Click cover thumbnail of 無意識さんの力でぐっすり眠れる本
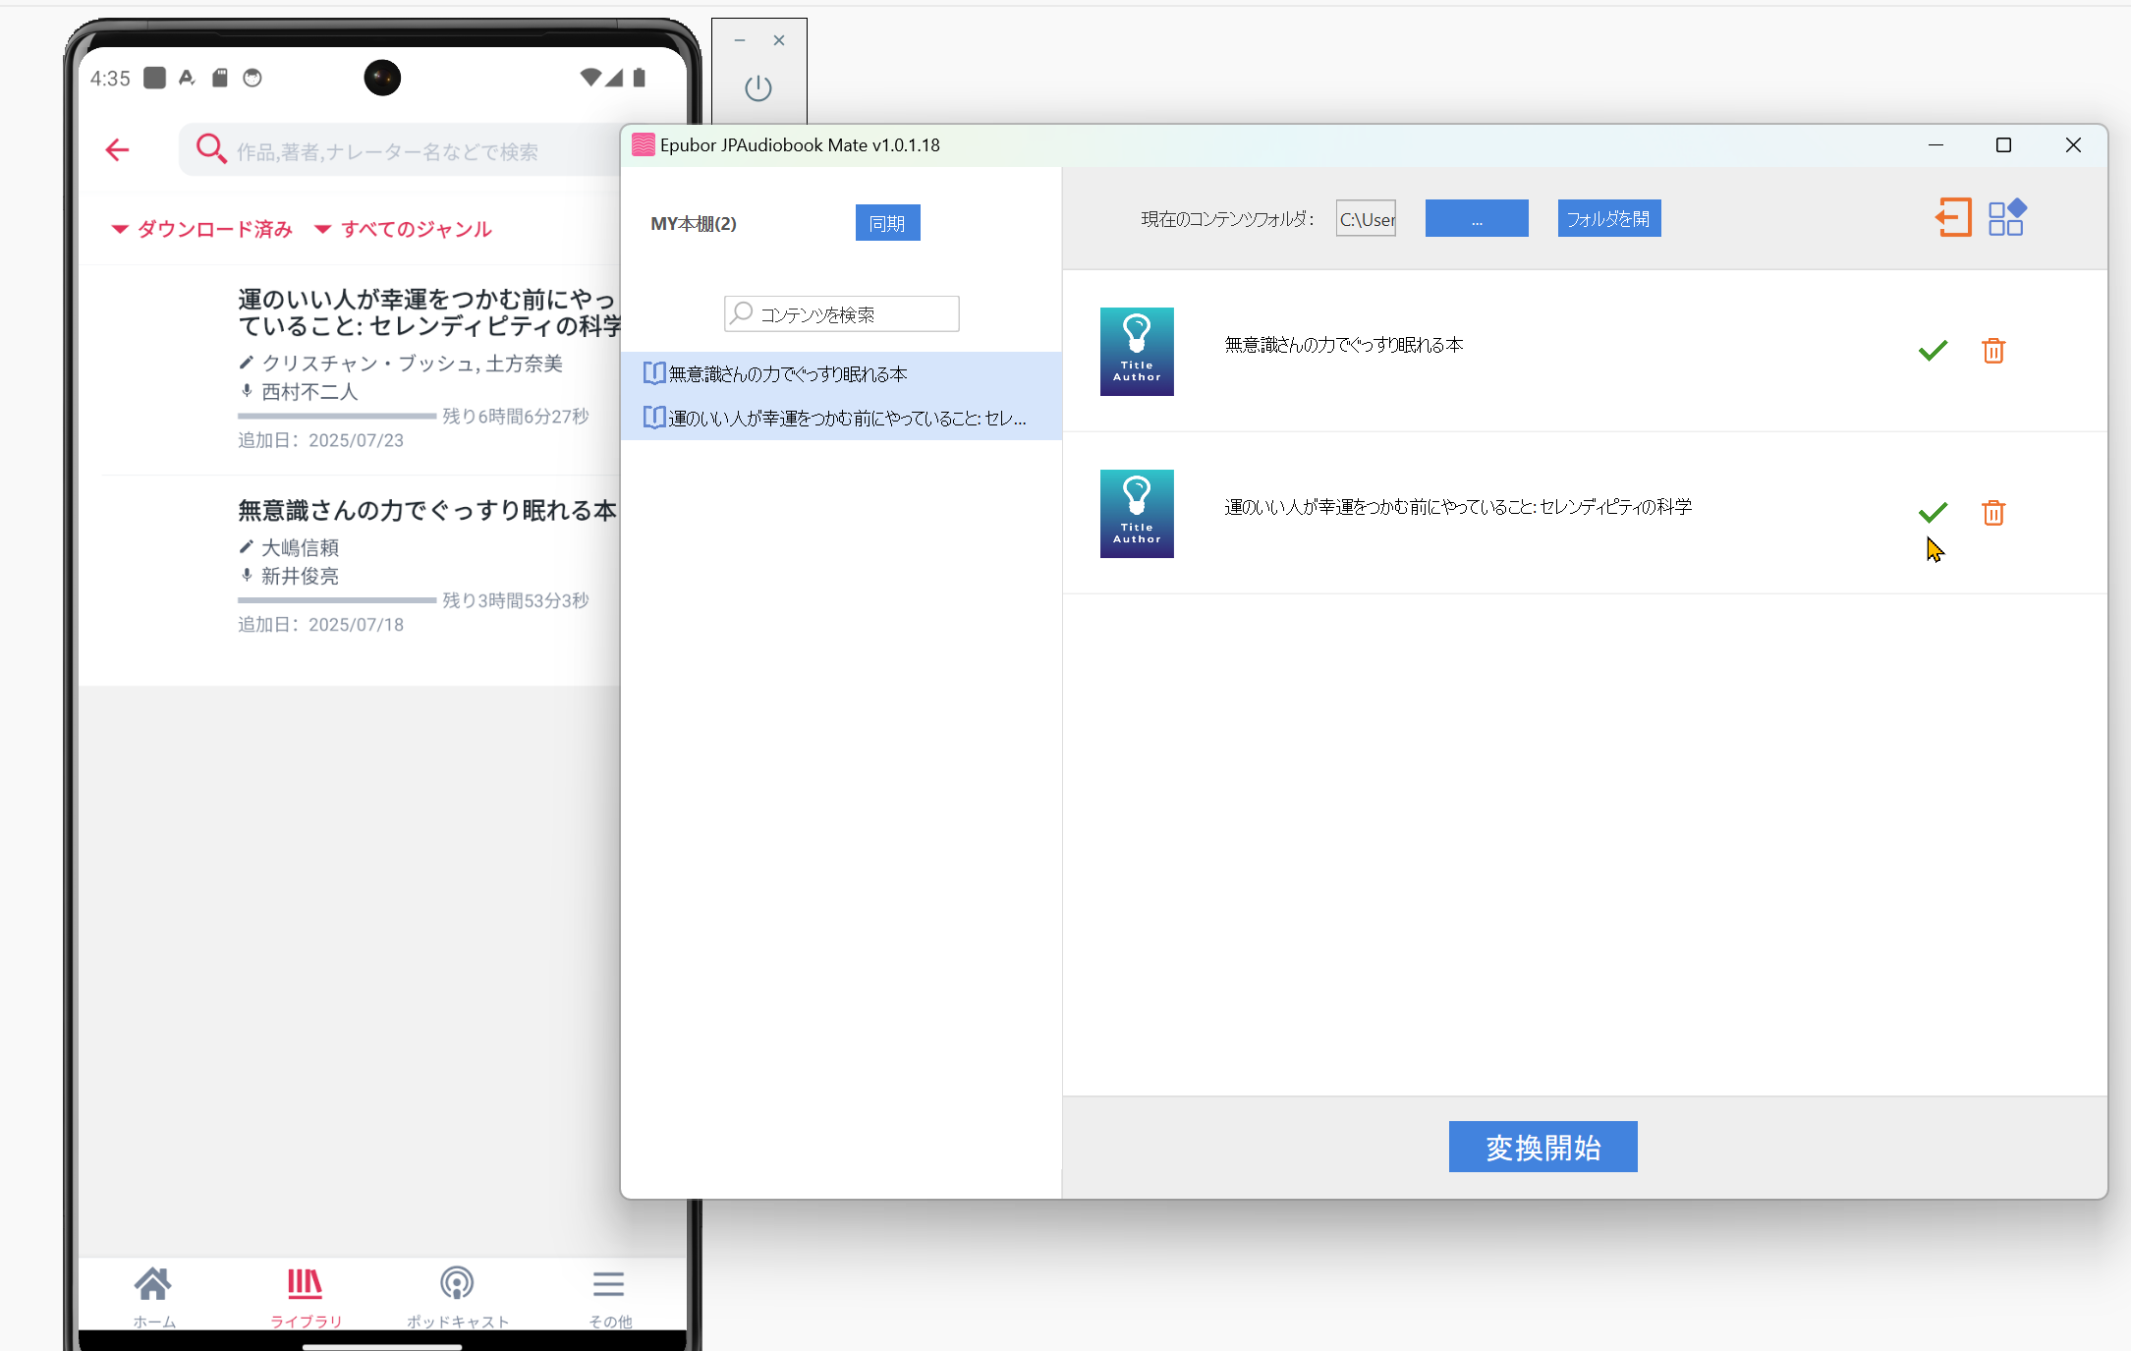 click(x=1137, y=352)
